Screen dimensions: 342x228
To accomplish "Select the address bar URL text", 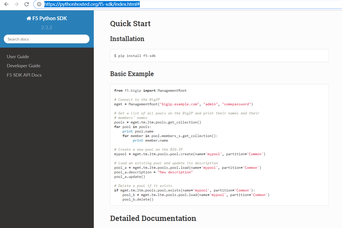I will (x=92, y=4).
